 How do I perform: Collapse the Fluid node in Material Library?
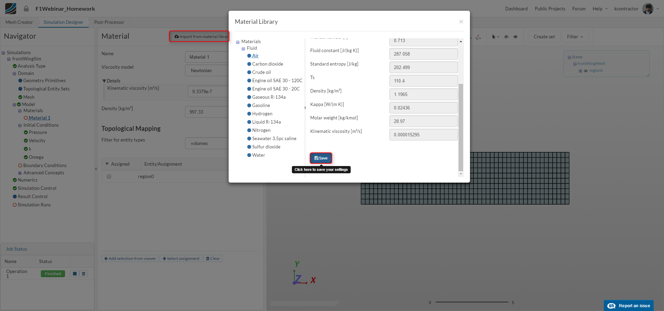tap(243, 49)
